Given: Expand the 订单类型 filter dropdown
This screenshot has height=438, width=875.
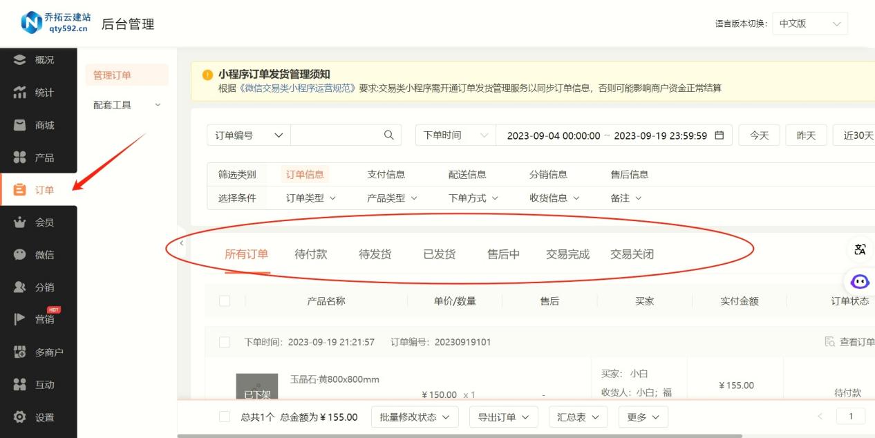Looking at the screenshot, I should point(311,198).
